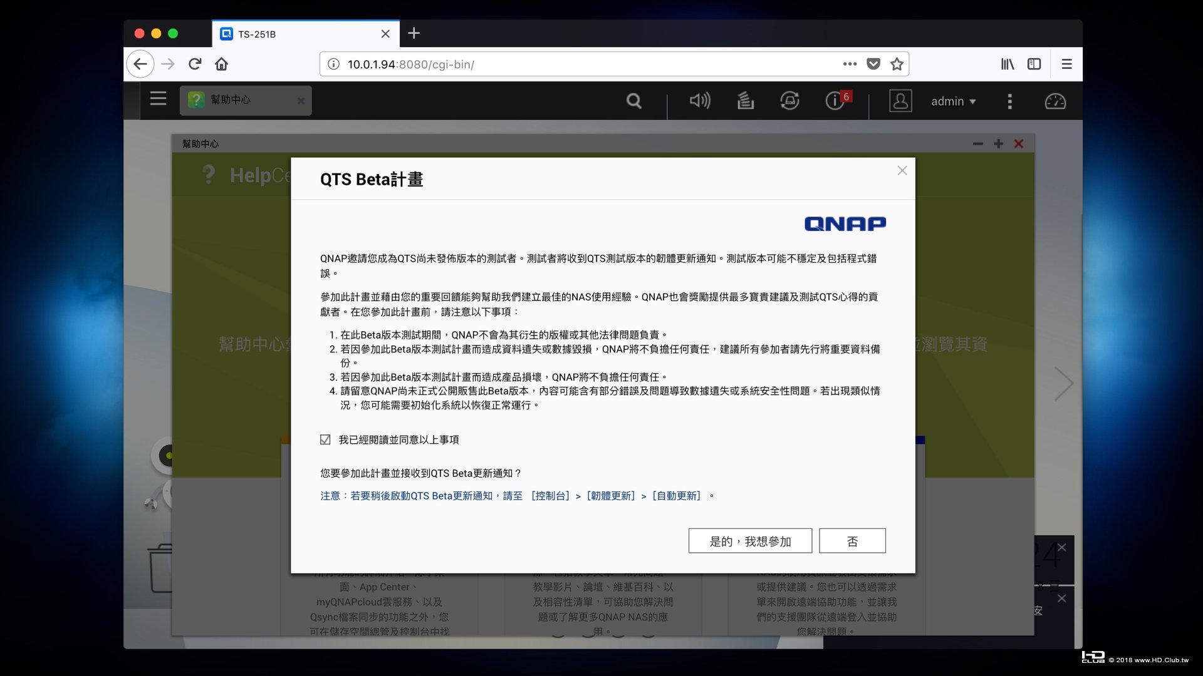Open page actions three-dot menu

pos(850,64)
